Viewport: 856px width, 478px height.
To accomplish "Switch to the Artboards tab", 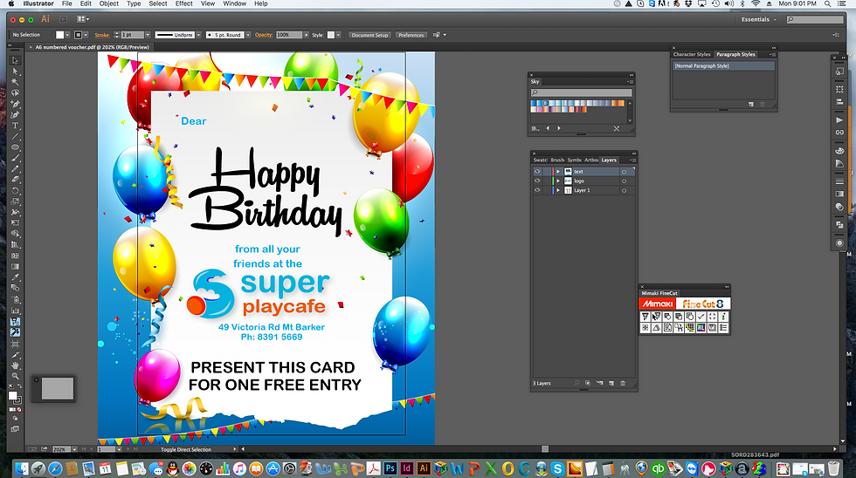I will pos(591,160).
